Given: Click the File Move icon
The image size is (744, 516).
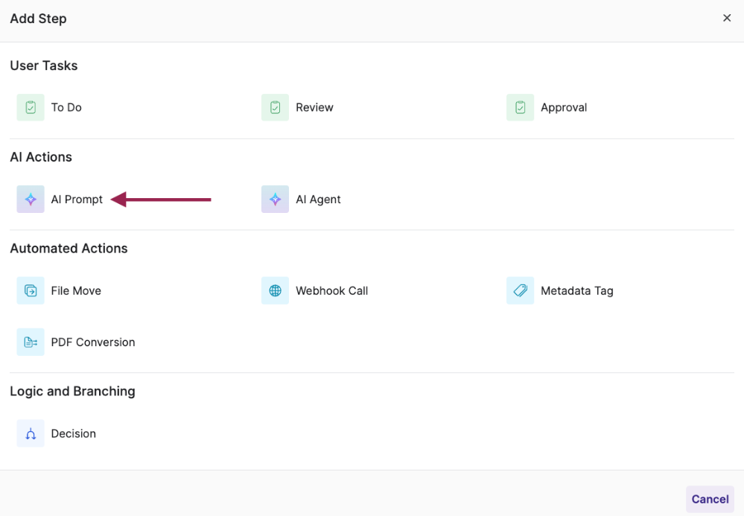Looking at the screenshot, I should coord(31,290).
